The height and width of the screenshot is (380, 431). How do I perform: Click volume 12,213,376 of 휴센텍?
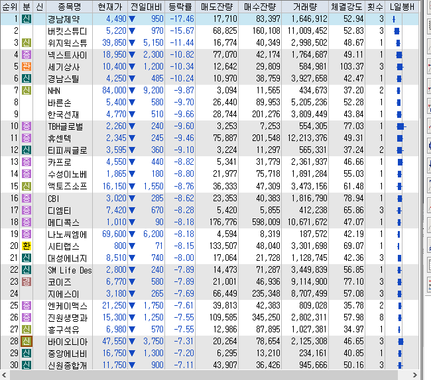(307, 138)
